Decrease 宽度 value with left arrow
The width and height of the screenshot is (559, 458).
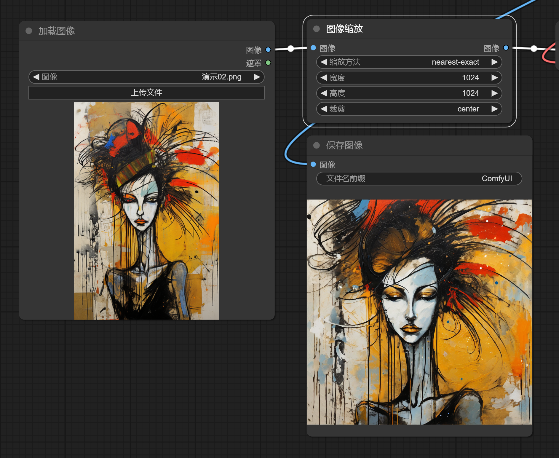coord(324,78)
